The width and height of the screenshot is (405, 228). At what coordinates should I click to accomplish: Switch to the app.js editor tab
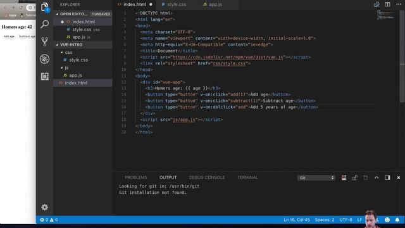pos(215,4)
